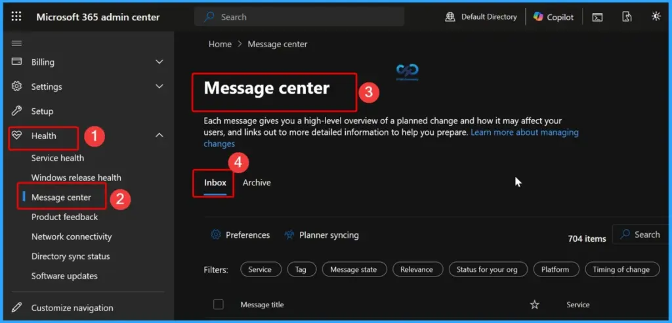Click the Setup navigation item
This screenshot has height=323, width=672.
pos(42,111)
